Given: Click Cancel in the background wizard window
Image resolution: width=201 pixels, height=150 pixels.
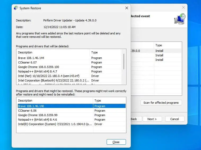Looking at the screenshot, I should 174,119.
